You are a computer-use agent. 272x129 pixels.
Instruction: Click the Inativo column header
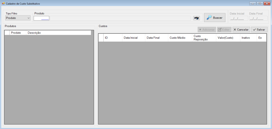(249, 38)
